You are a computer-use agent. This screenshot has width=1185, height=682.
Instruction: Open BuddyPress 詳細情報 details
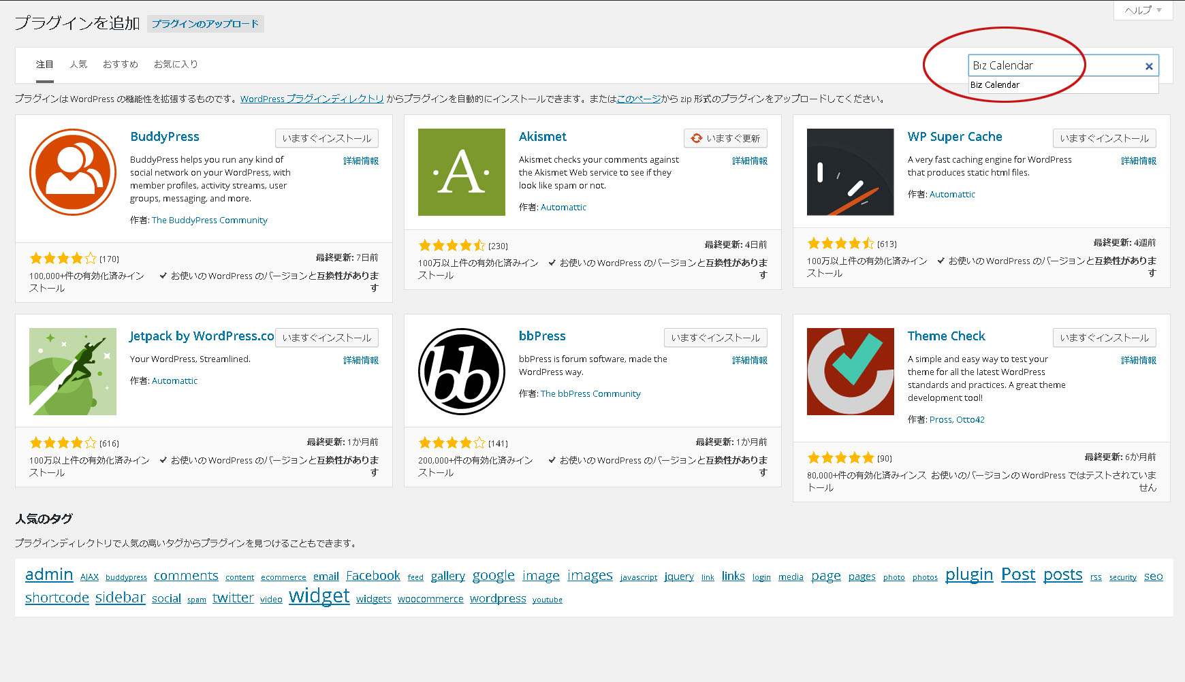(x=361, y=161)
